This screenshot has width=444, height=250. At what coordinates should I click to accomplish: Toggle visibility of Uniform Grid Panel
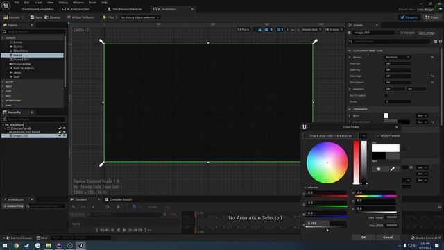[65, 132]
